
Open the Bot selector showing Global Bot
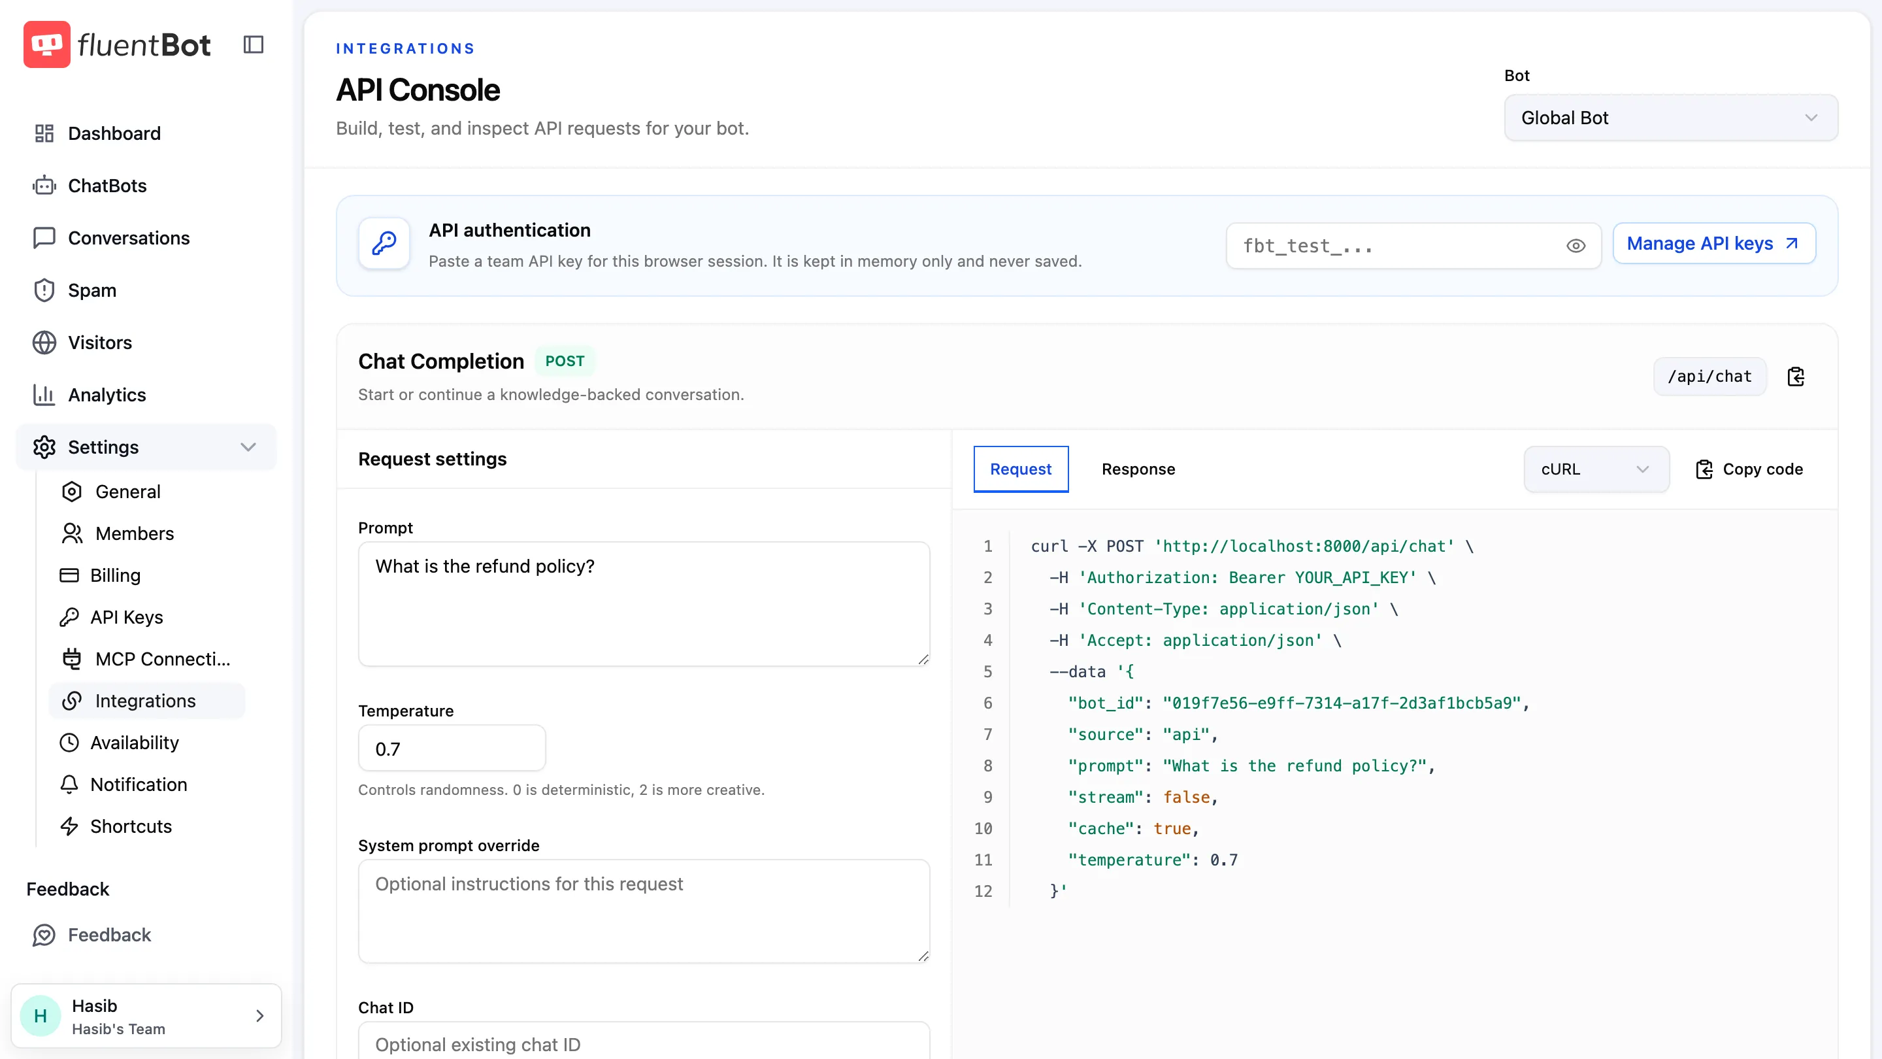(x=1671, y=118)
